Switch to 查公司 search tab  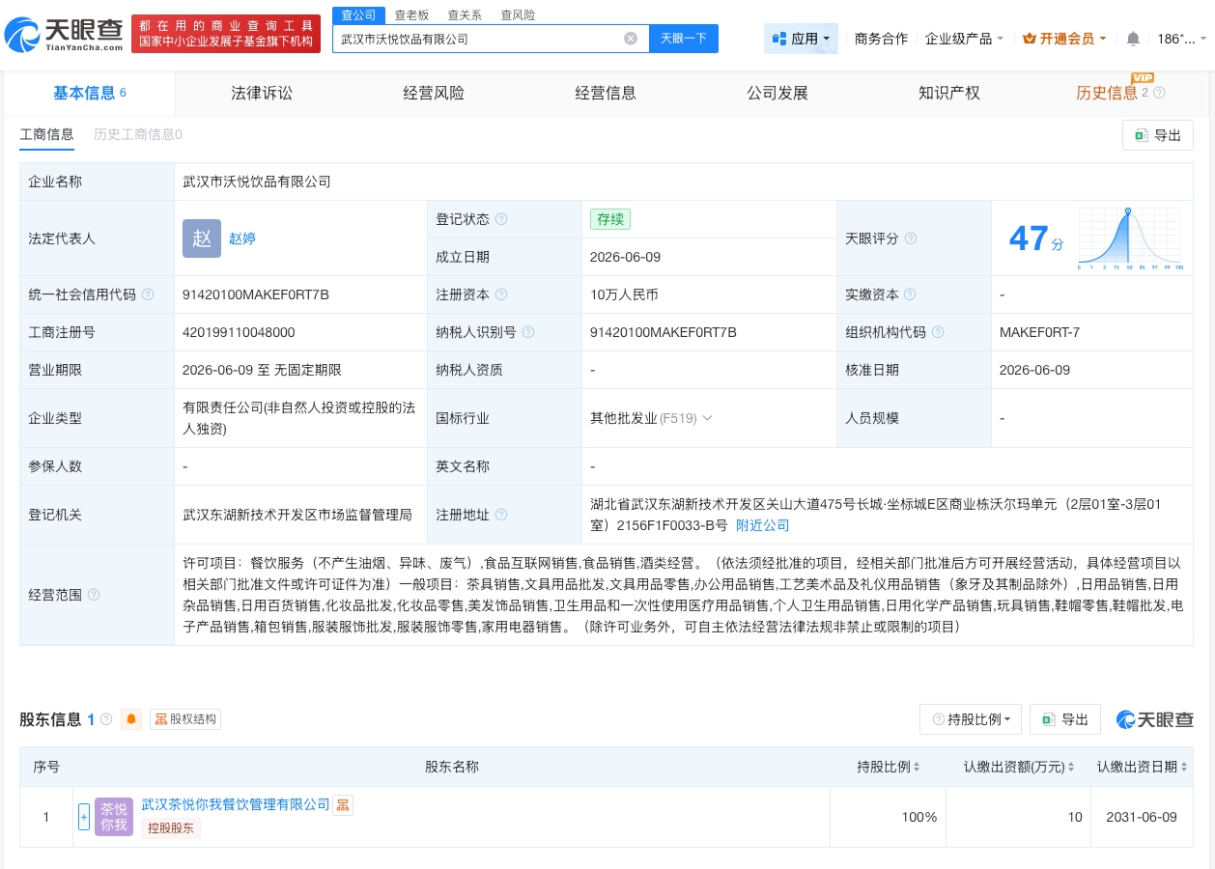click(359, 14)
